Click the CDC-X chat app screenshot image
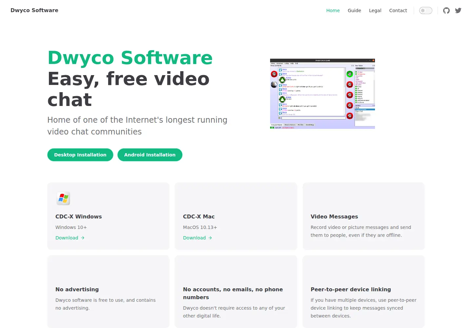 (323, 94)
